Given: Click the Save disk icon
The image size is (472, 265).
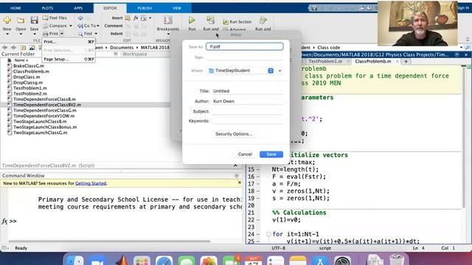Looking at the screenshot, I should [34, 21].
